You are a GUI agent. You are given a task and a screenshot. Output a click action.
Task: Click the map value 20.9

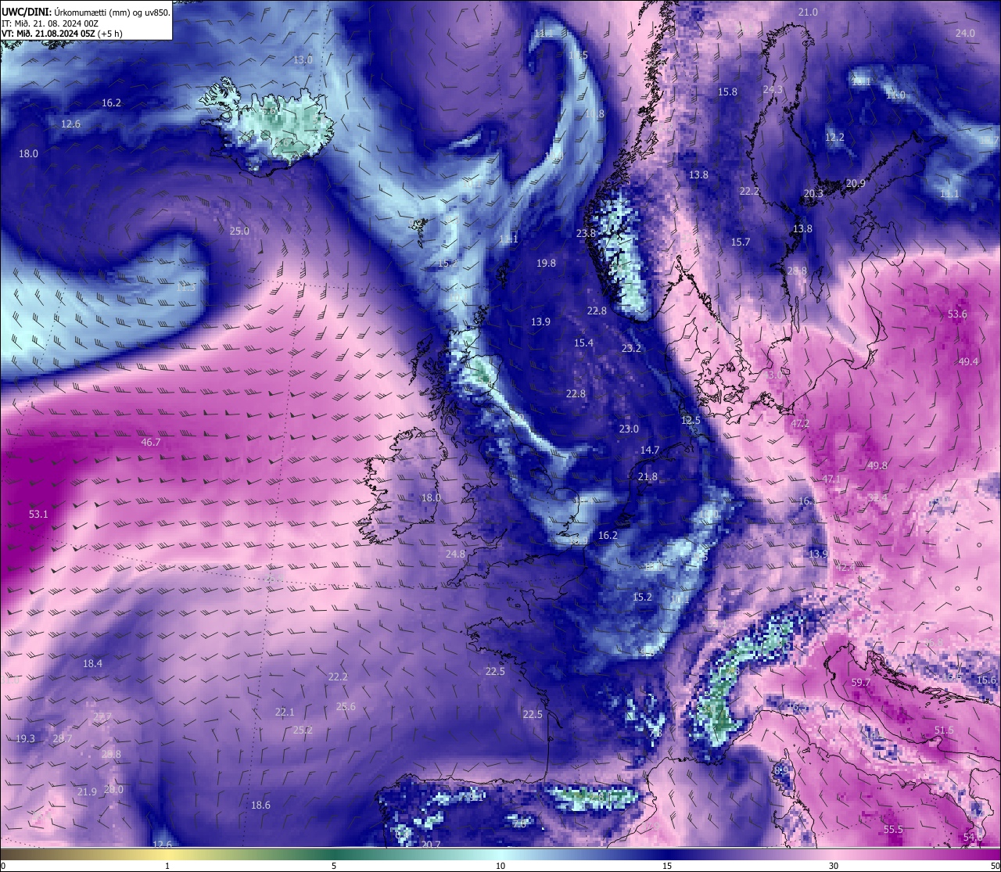click(856, 184)
